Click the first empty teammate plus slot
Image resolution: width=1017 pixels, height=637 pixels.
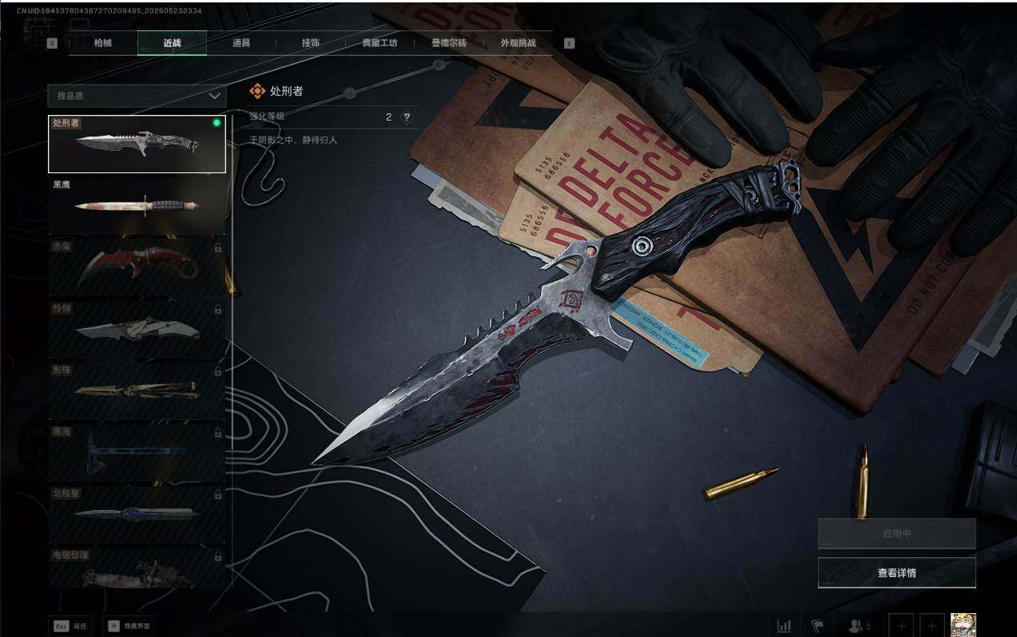click(x=901, y=626)
